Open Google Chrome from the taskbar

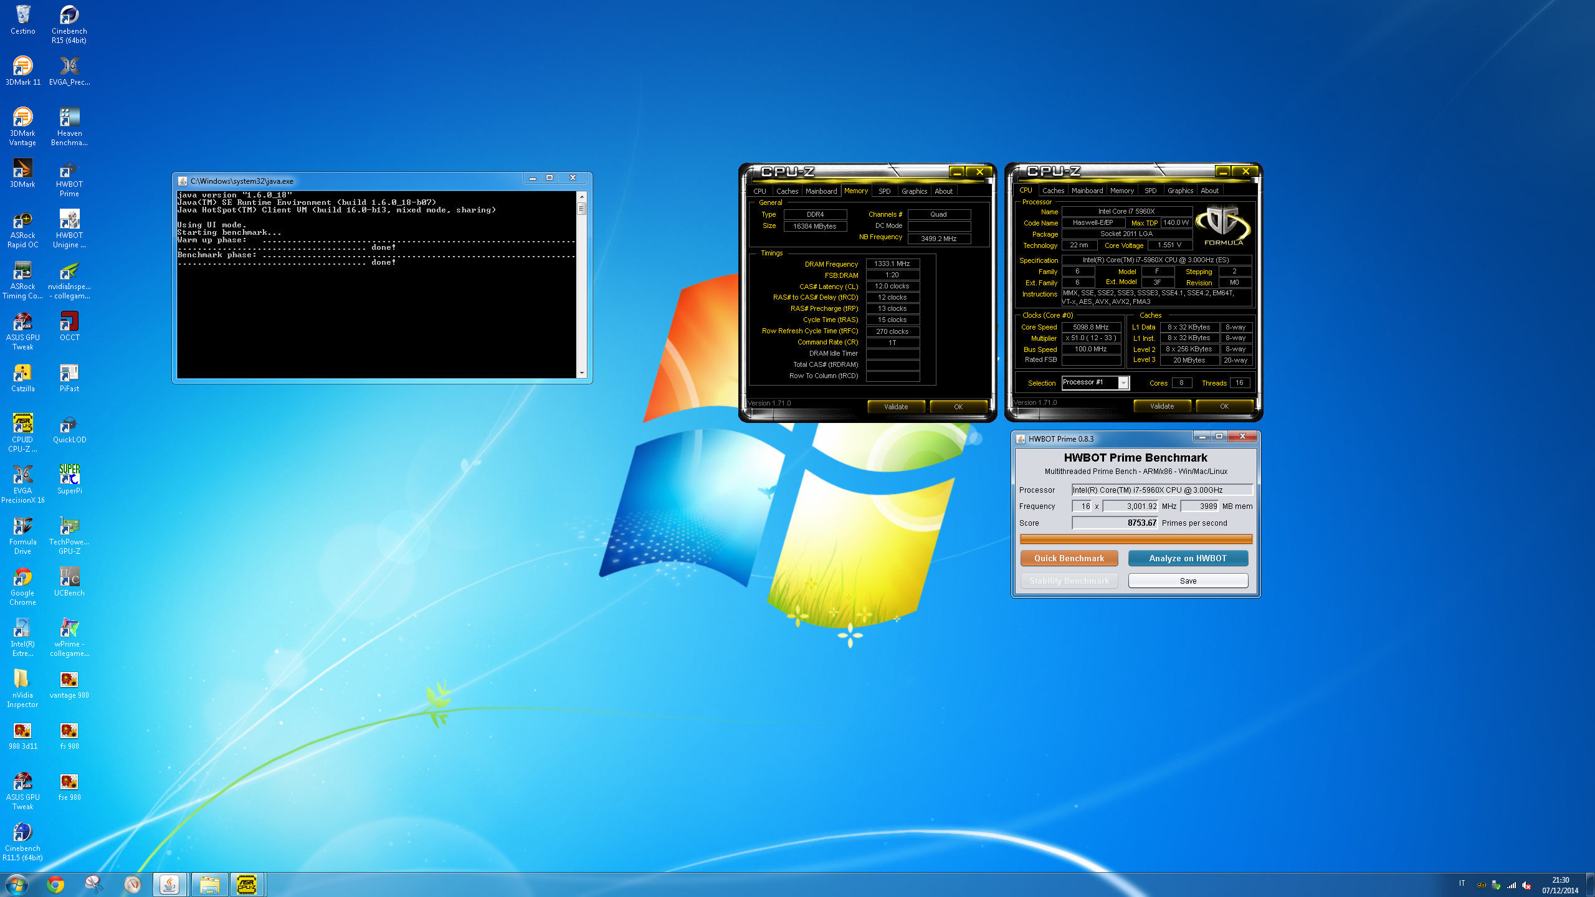tap(55, 884)
